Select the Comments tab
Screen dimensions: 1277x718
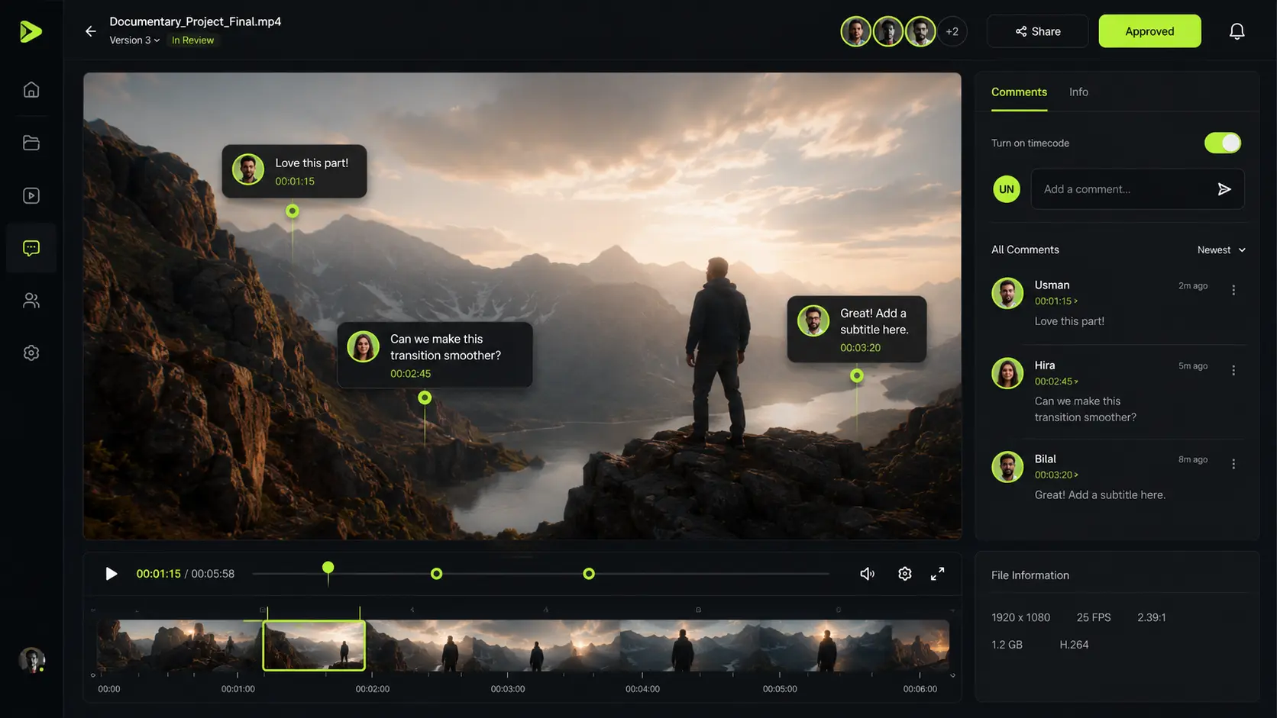click(x=1019, y=92)
